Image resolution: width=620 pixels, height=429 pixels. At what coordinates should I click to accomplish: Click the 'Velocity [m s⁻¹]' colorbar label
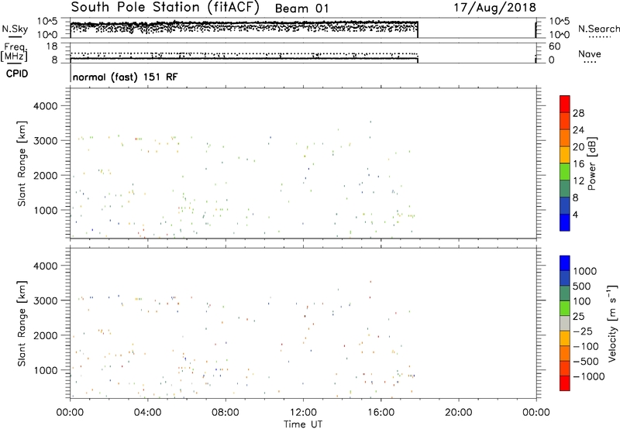613,323
